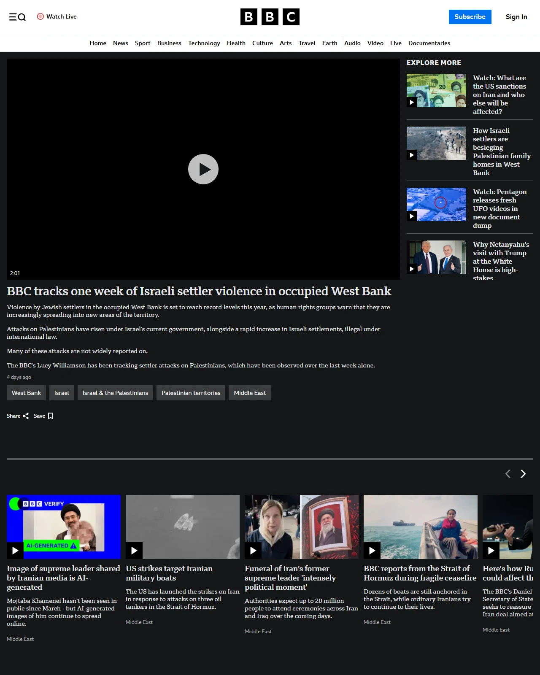Viewport: 540px width, 675px height.
Task: Select the Palestinian territories tag
Action: point(191,393)
